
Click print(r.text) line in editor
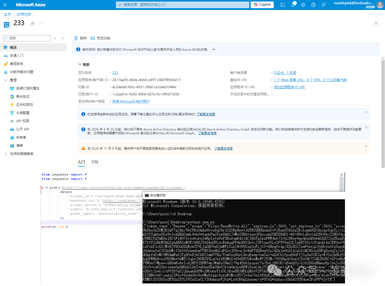(55, 227)
